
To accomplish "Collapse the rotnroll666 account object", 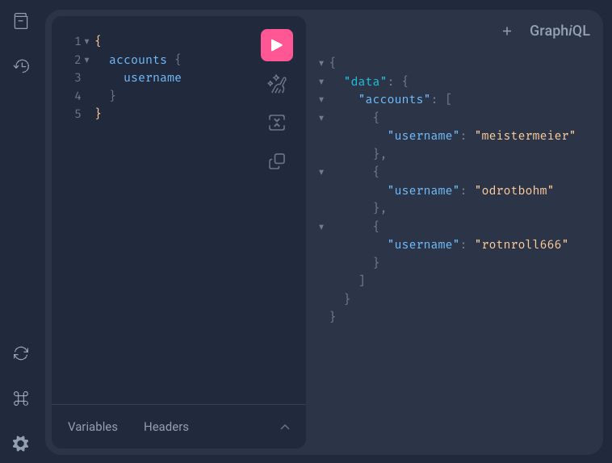I will (x=321, y=227).
